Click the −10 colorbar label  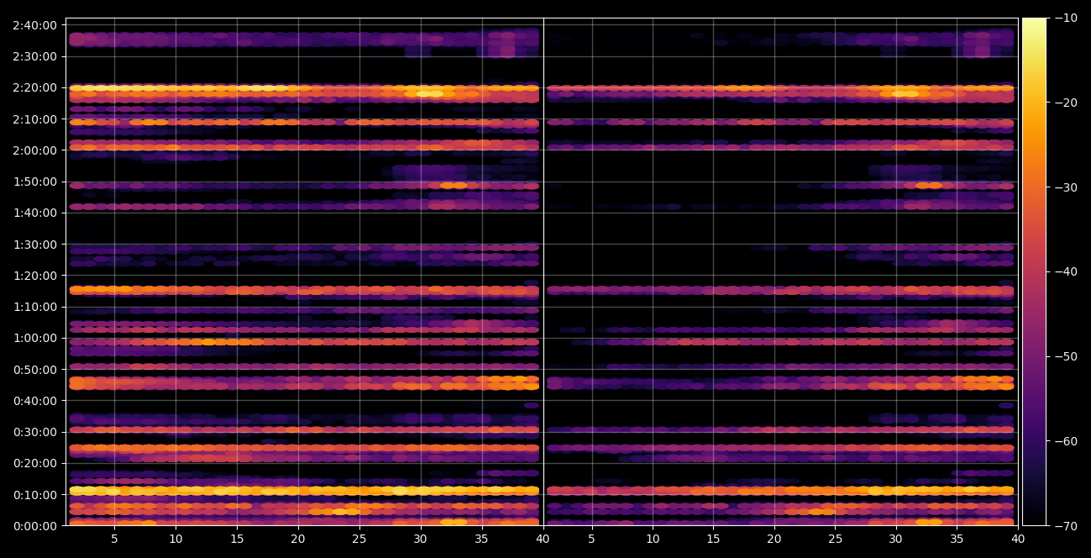coord(1066,18)
